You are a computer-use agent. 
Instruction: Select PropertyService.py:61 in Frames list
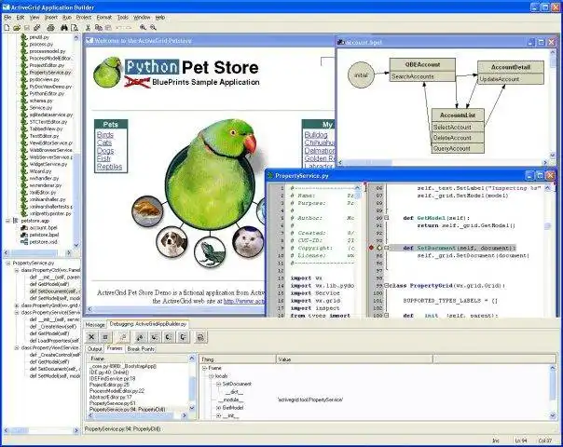tap(113, 403)
